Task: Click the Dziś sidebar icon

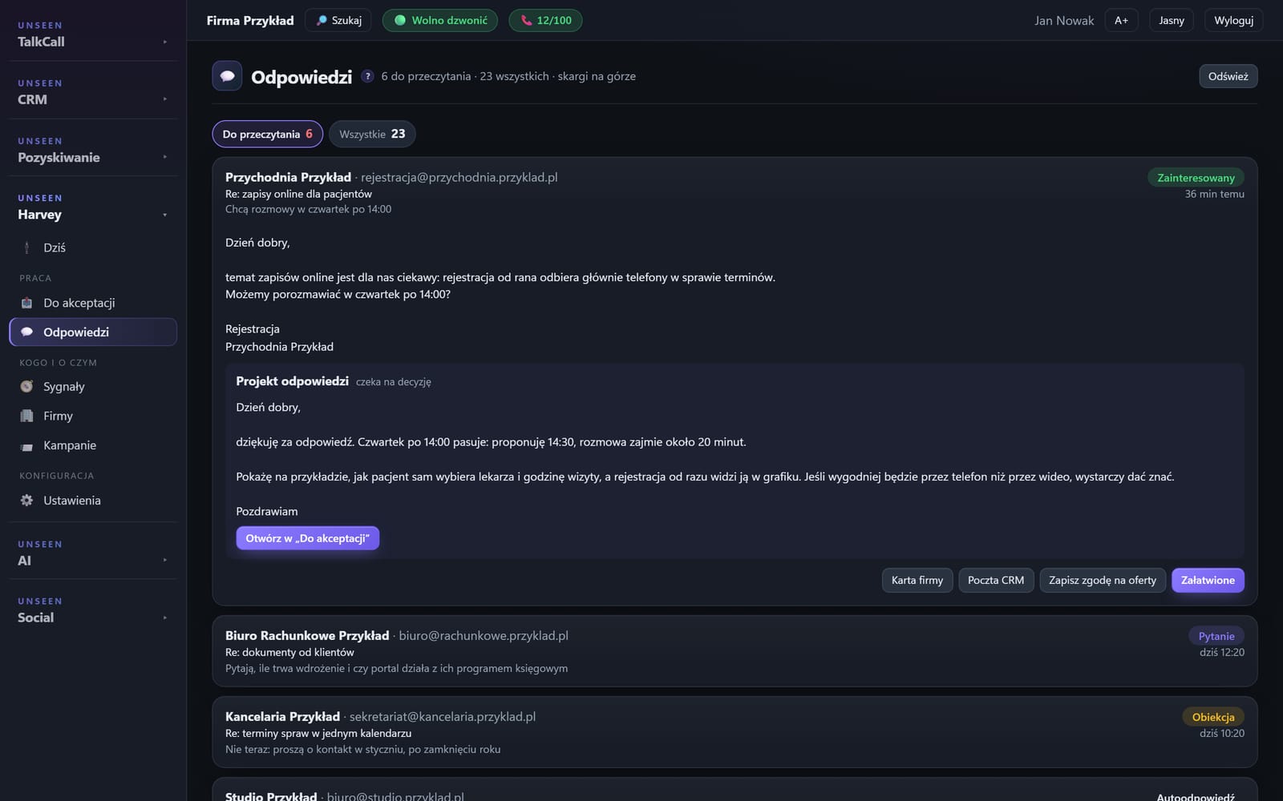Action: [26, 248]
